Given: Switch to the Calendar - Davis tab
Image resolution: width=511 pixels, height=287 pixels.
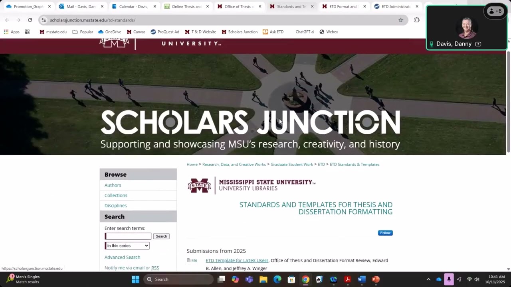Looking at the screenshot, I should [x=130, y=6].
